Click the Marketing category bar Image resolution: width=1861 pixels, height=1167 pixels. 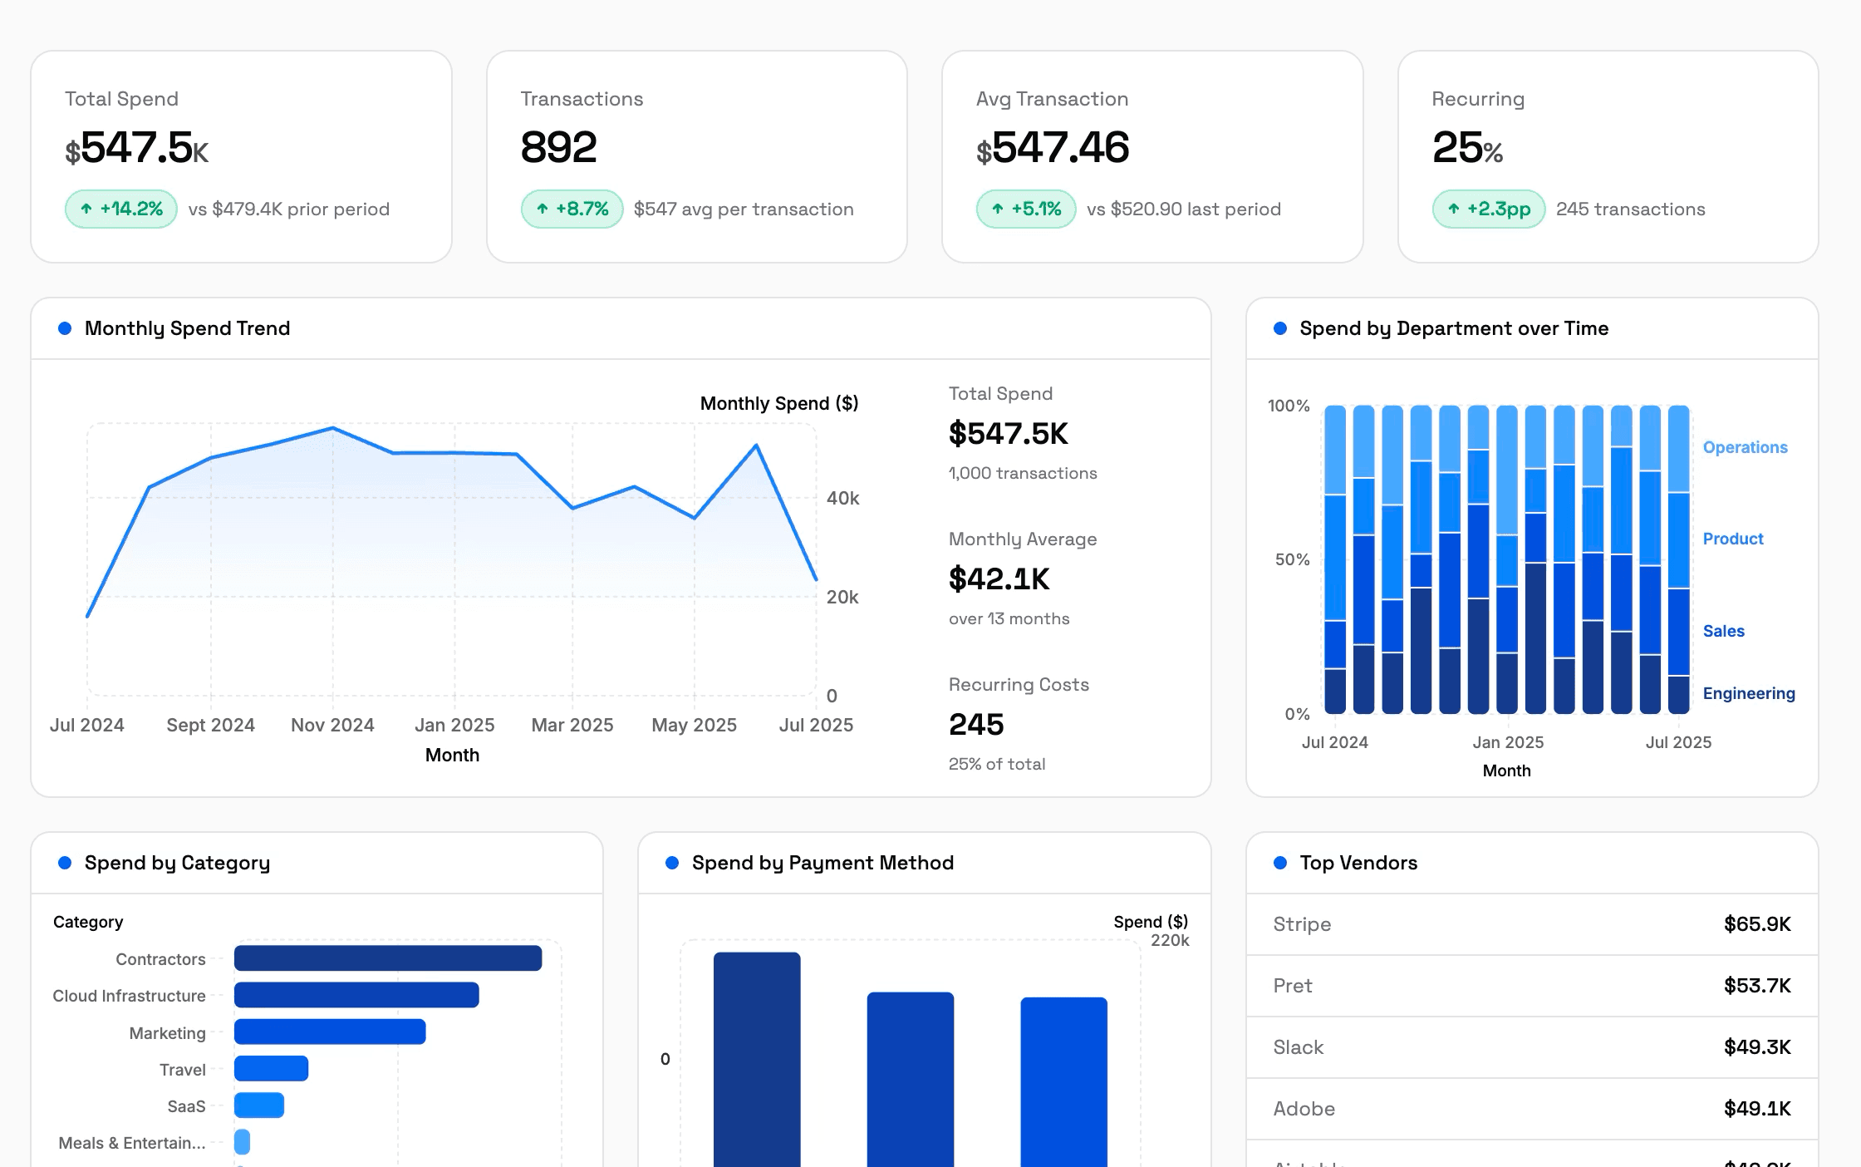pos(330,1032)
